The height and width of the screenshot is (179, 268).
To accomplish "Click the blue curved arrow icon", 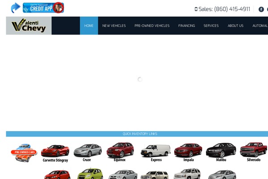I will click(x=16, y=8).
